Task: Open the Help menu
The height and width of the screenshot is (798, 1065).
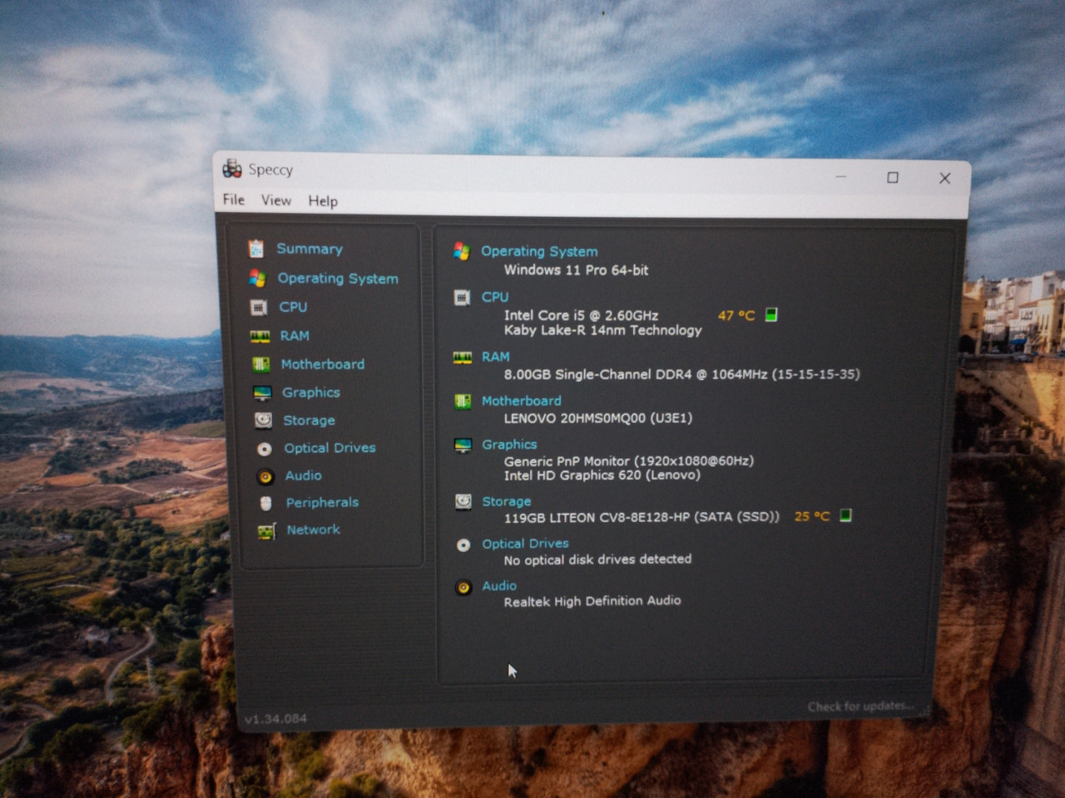Action: tap(323, 201)
